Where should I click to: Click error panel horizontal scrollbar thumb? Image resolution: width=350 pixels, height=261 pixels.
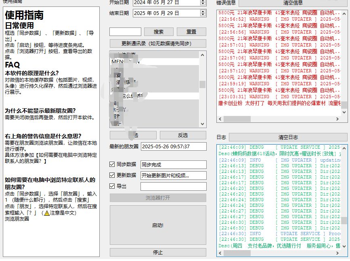(x=237, y=119)
